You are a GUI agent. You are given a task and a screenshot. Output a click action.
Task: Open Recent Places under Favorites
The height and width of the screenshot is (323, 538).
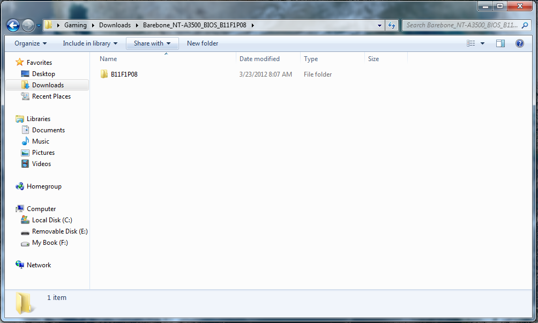point(51,96)
